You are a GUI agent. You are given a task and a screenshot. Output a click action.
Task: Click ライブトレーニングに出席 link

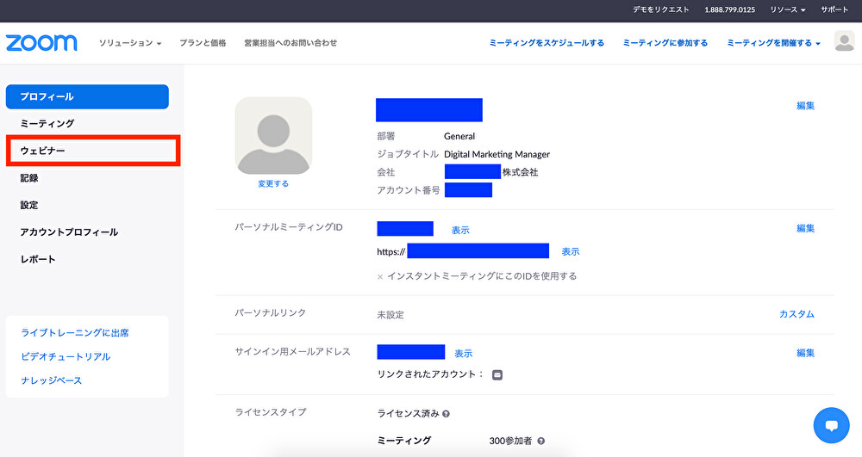tap(75, 332)
